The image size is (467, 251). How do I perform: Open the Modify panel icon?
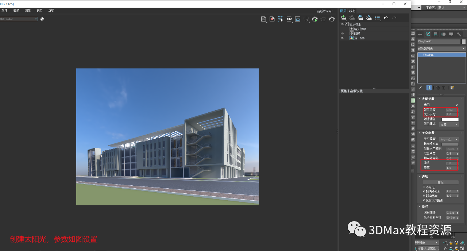(428, 34)
